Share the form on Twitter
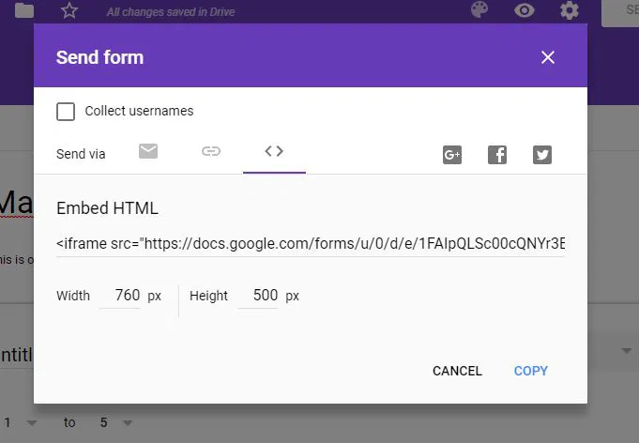Screen dimensions: 639x443 click(542, 155)
